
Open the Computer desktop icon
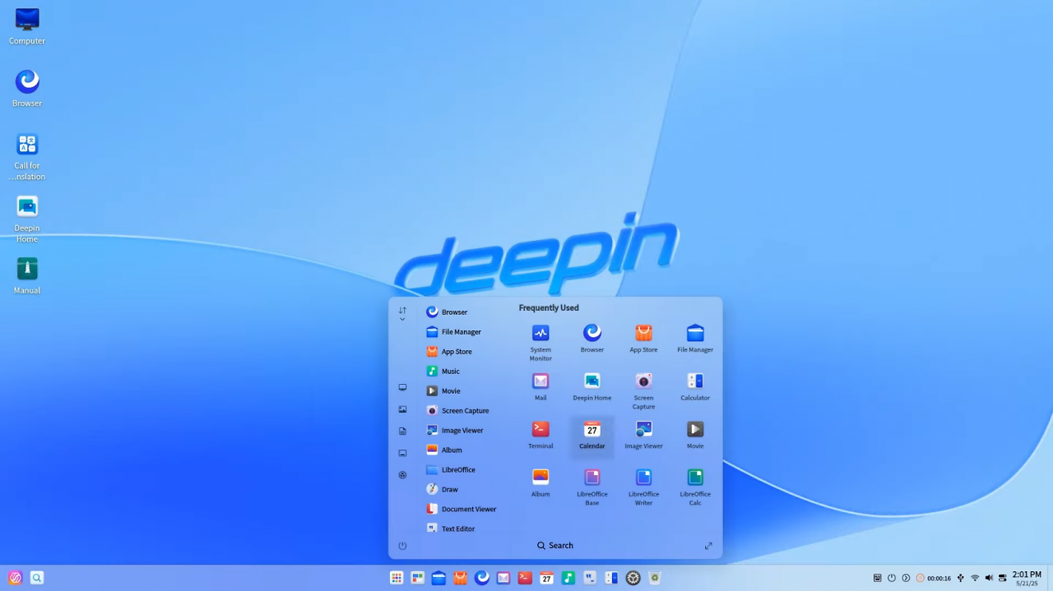pos(27,25)
